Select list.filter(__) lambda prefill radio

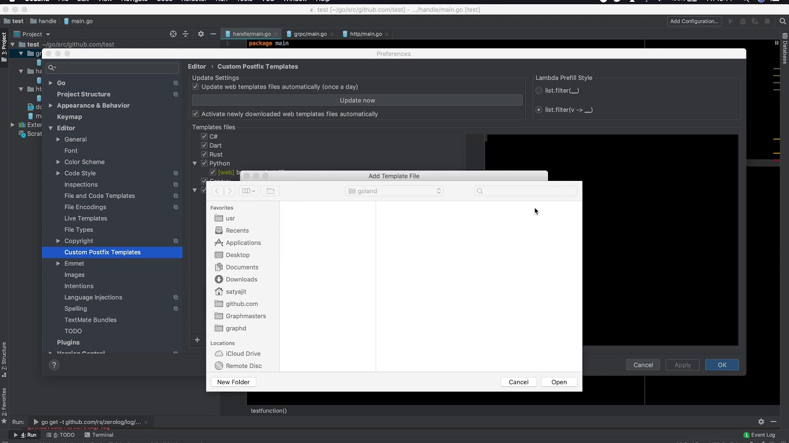(539, 90)
